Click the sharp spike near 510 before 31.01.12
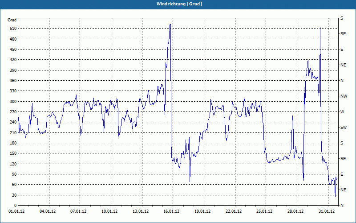The image size is (356, 223). coord(320,28)
